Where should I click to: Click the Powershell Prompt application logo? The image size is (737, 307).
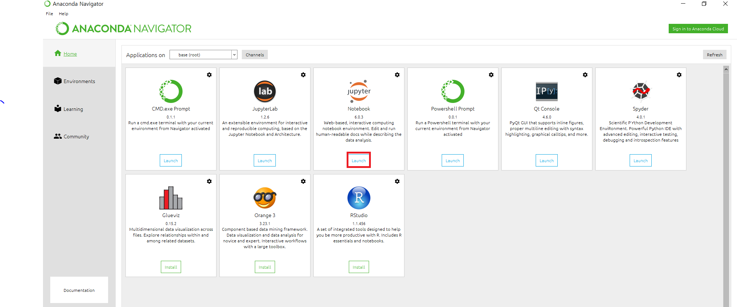[453, 91]
